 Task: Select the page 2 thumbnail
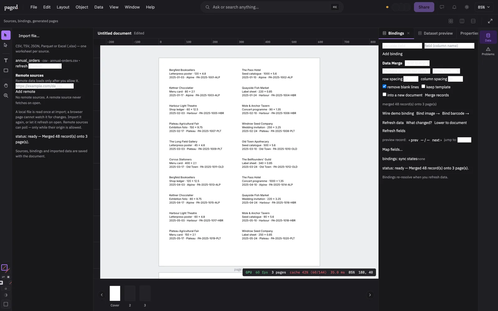tap(130, 293)
